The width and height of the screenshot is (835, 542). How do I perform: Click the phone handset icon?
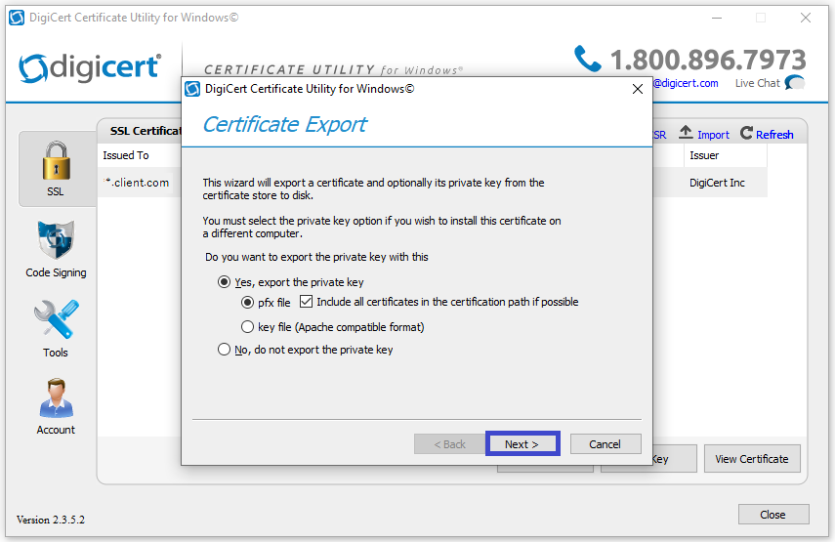coord(588,59)
